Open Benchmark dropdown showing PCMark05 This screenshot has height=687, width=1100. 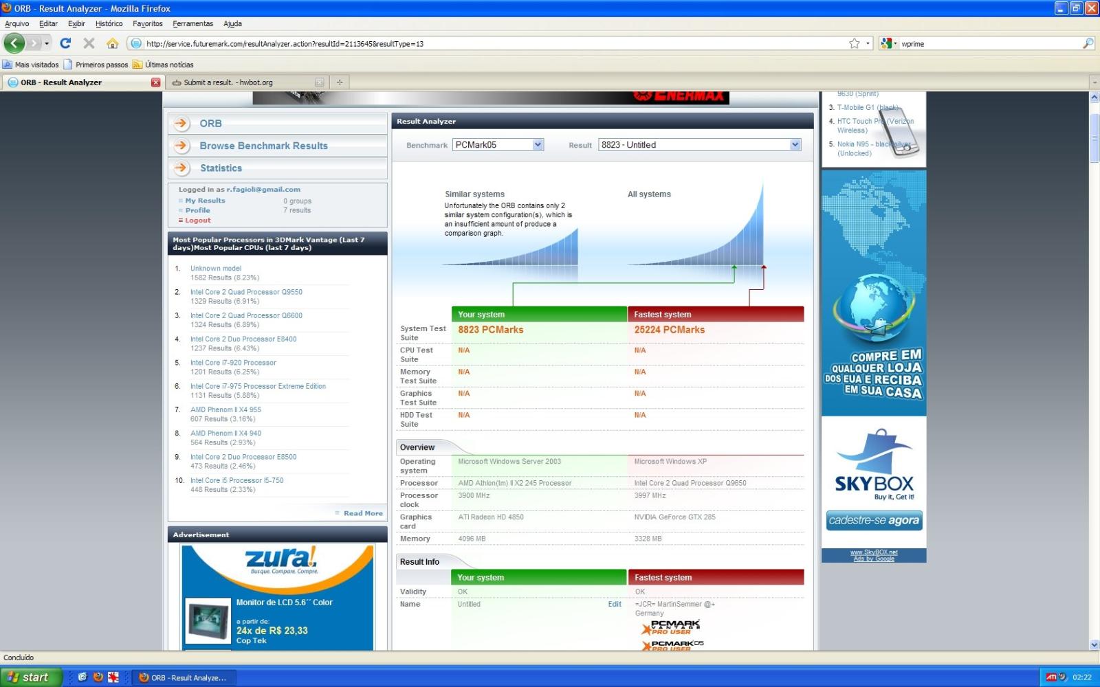[498, 145]
